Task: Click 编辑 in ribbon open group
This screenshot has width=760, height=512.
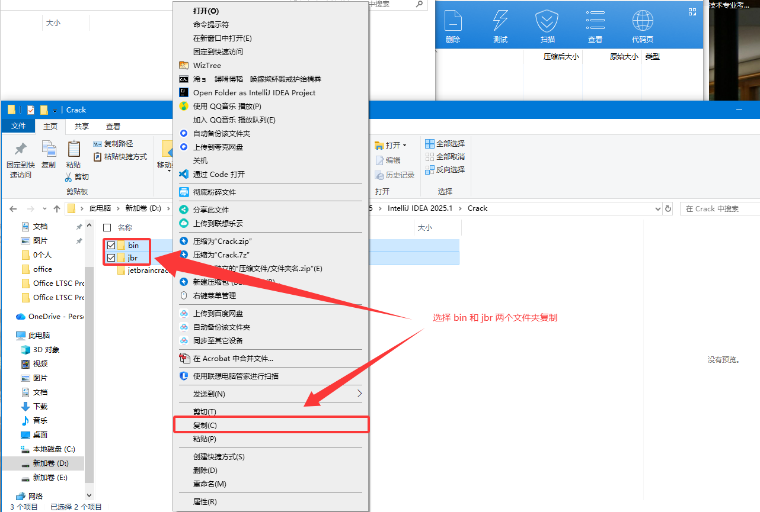Action: point(388,160)
